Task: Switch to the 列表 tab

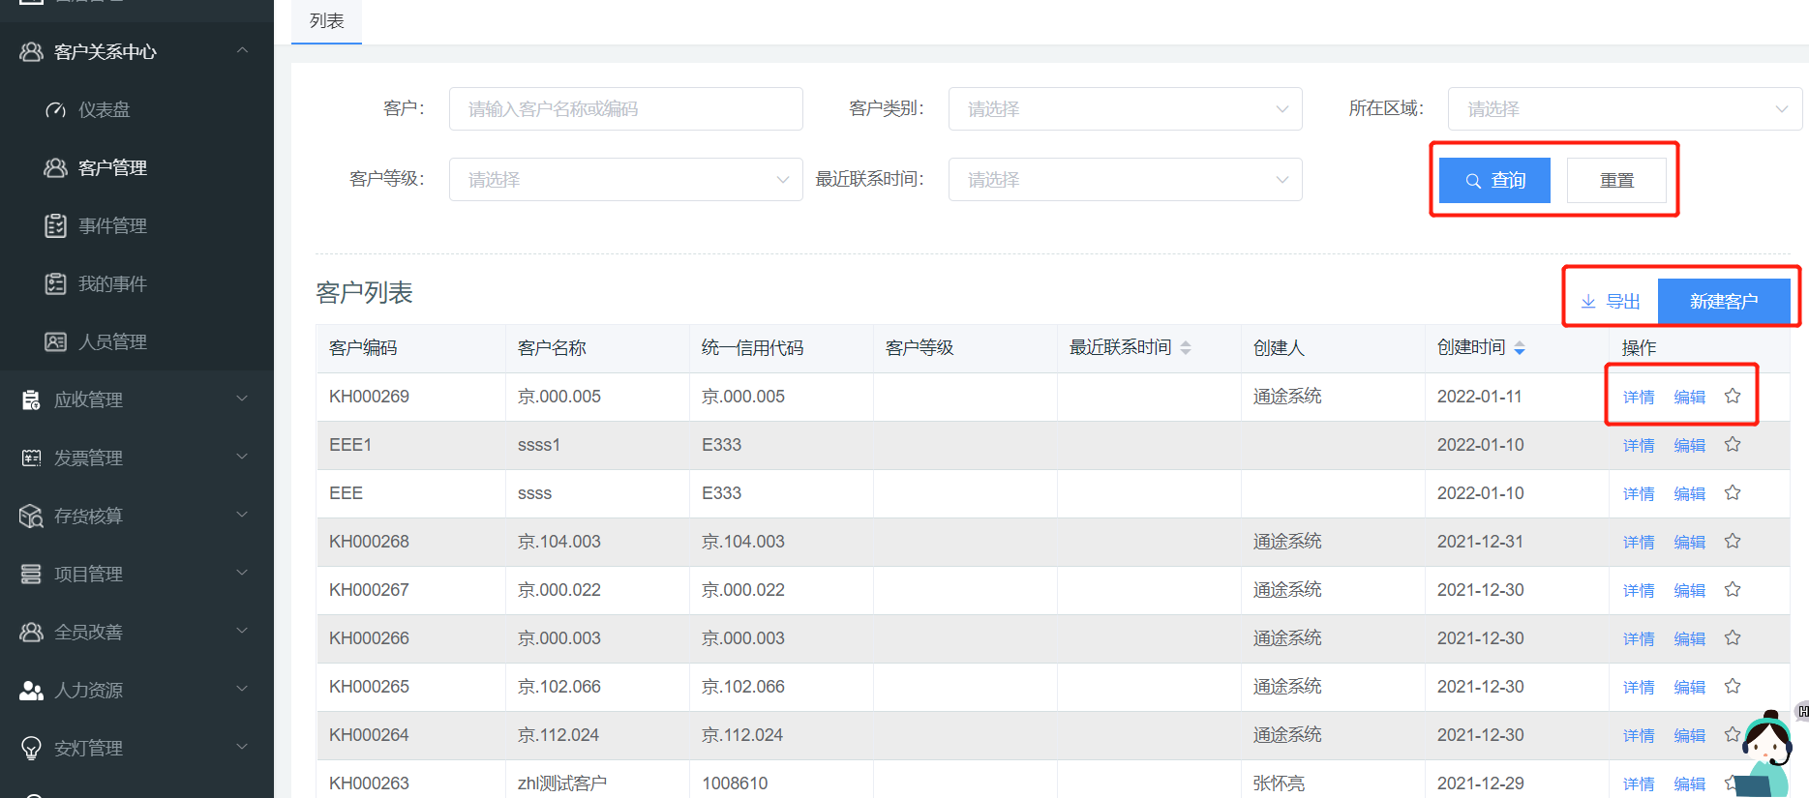Action: 326,21
